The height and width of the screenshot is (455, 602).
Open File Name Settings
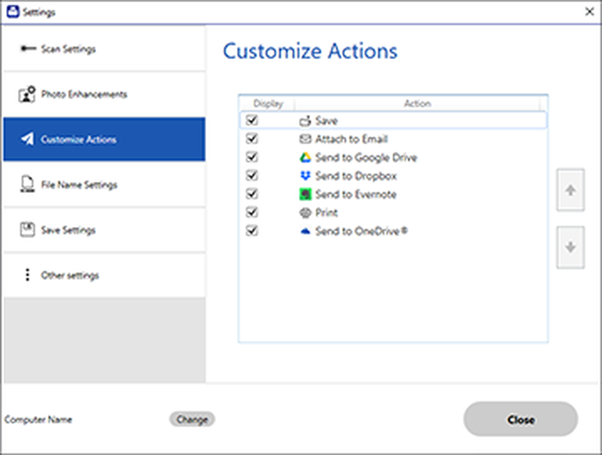(x=104, y=185)
